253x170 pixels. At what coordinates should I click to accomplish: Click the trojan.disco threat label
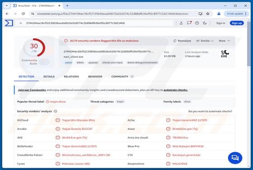click(58, 102)
